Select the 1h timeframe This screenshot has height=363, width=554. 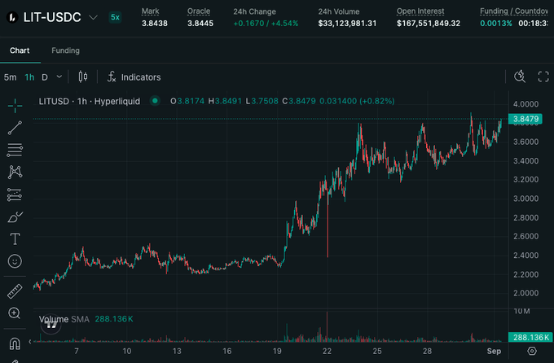[x=29, y=77]
